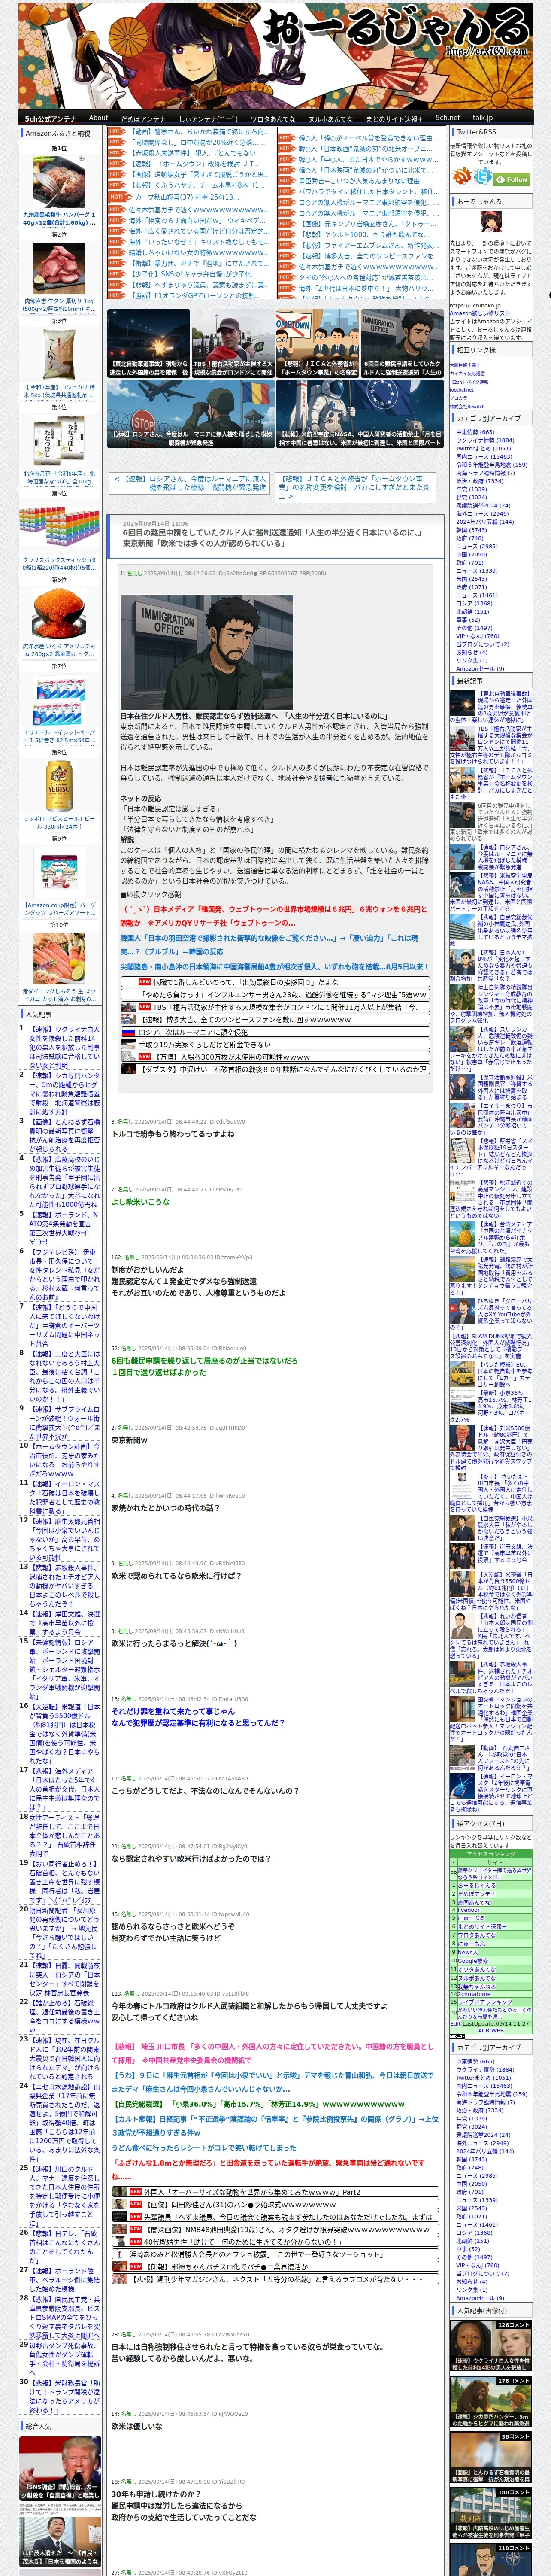Open the About nav item

[x=98, y=118]
